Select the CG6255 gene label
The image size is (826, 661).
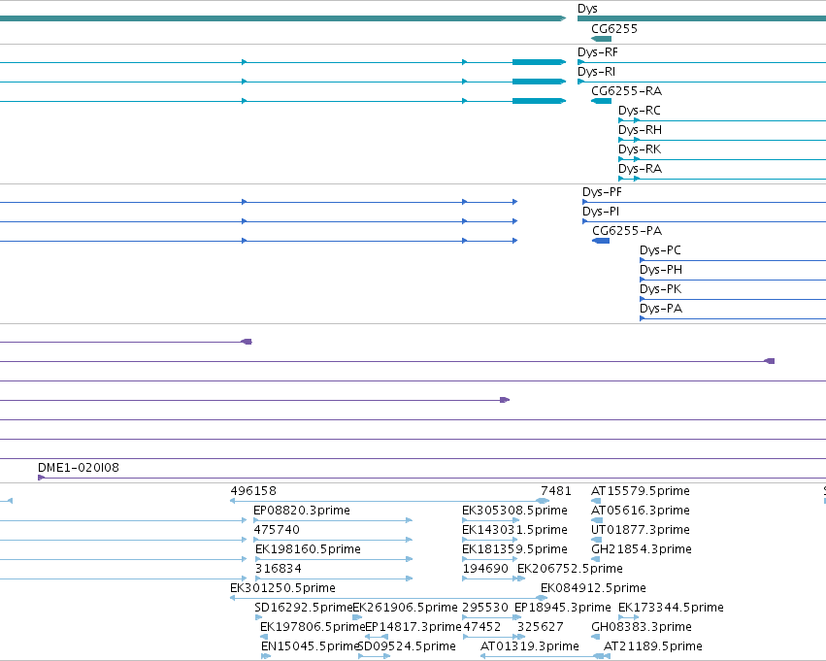pos(614,29)
